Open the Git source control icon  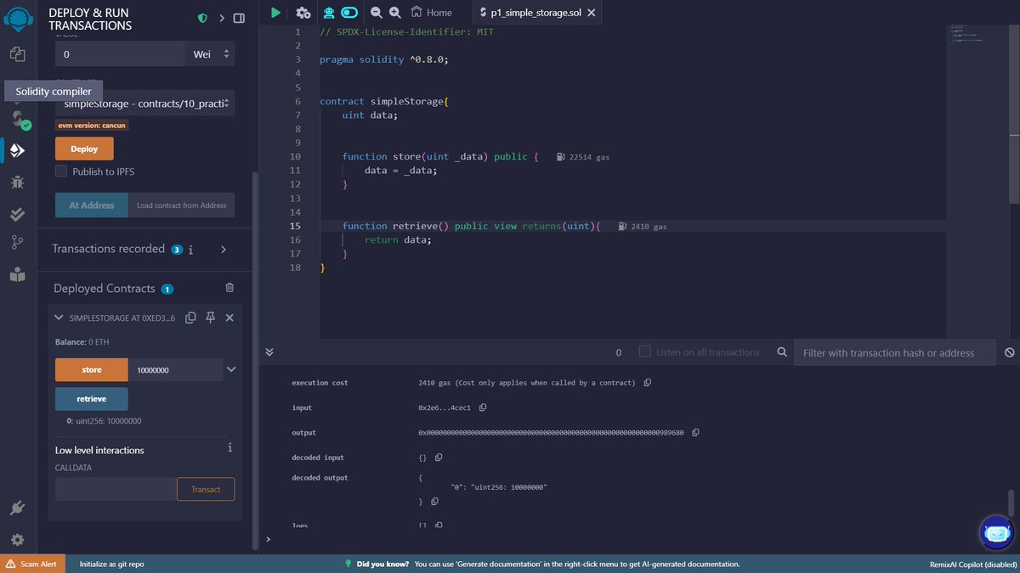pos(18,244)
